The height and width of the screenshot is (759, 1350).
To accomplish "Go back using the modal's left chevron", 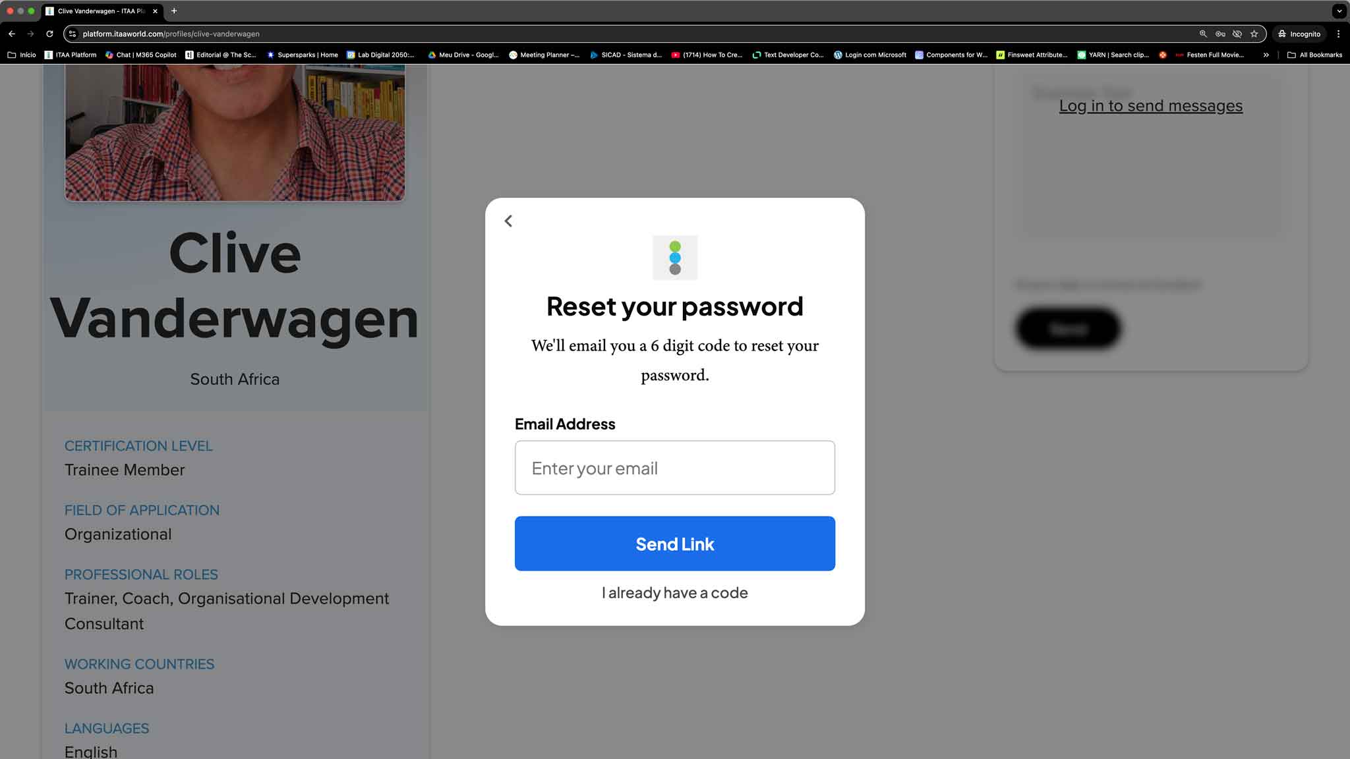I will click(x=508, y=221).
